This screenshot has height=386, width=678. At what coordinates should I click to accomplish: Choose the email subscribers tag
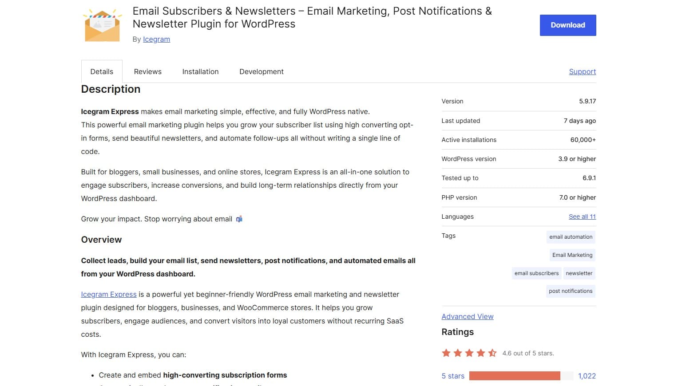pyautogui.click(x=536, y=273)
